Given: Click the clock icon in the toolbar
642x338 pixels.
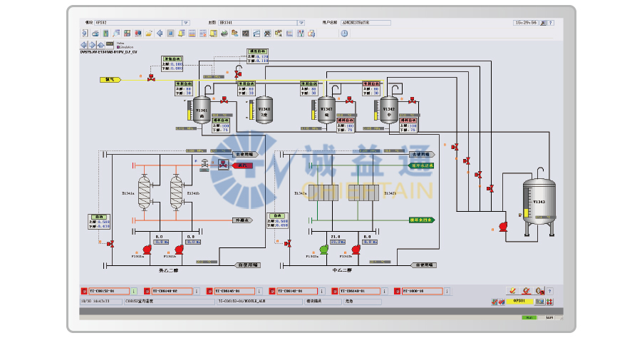Looking at the screenshot, I should pyautogui.click(x=344, y=34).
